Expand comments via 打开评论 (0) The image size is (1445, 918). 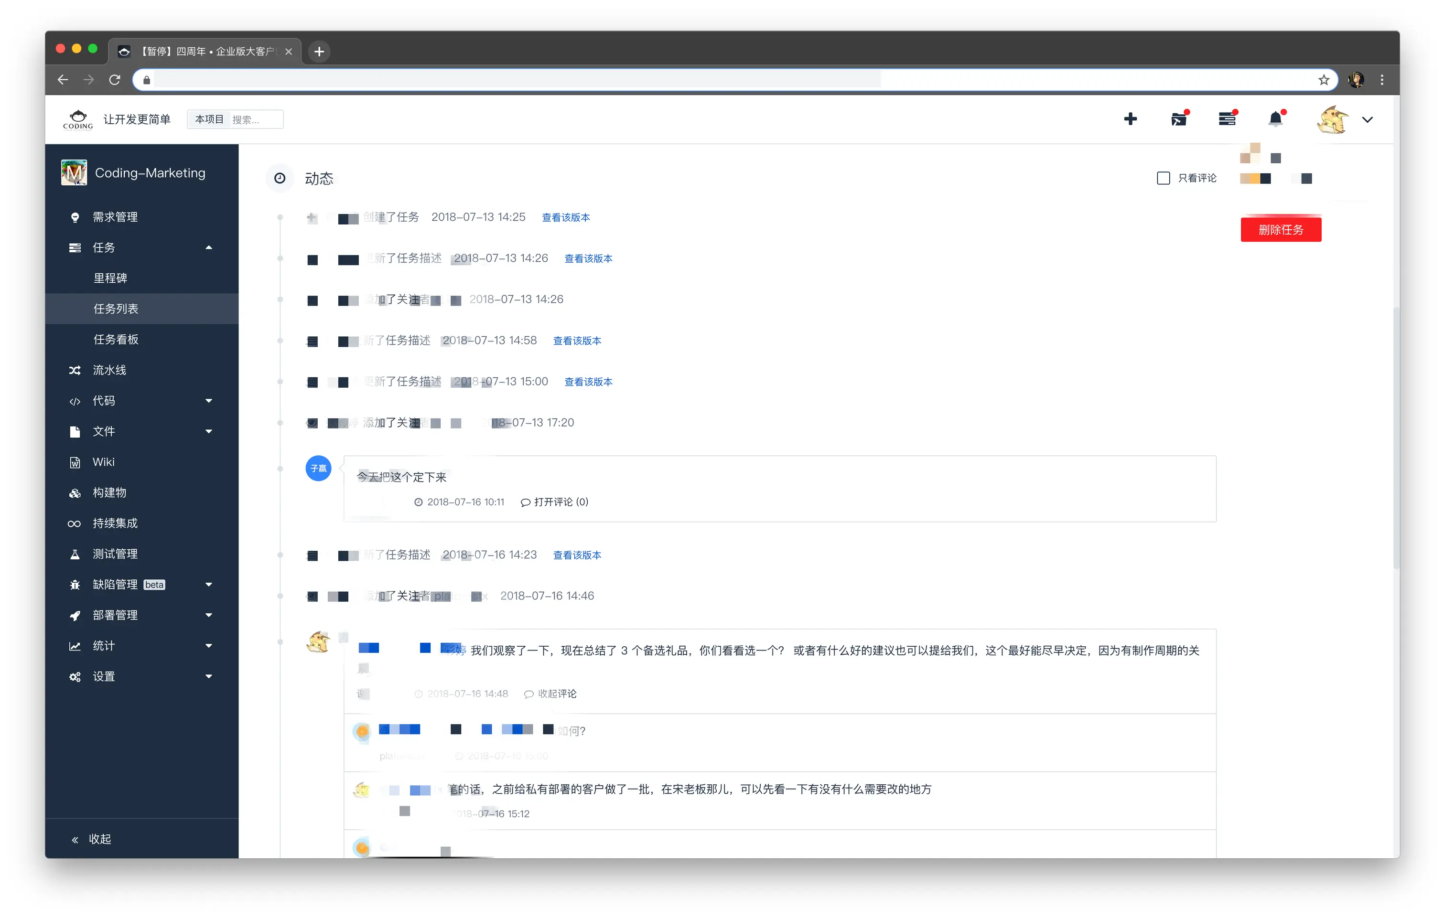[x=555, y=502]
